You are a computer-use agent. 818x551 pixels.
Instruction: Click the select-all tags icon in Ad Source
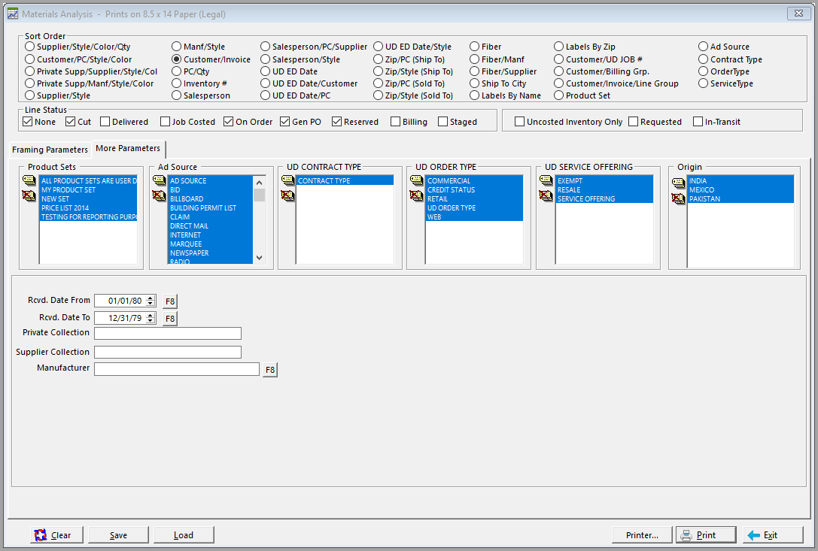159,181
